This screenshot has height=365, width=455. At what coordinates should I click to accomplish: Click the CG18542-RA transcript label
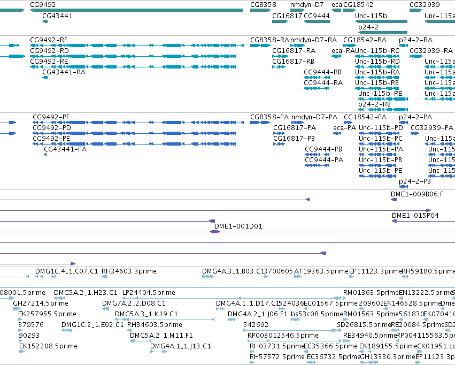[365, 40]
